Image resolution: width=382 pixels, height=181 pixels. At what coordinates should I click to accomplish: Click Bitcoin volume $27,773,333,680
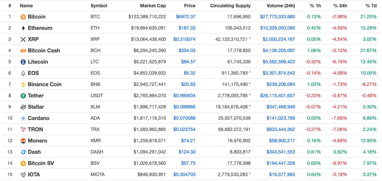277,17
